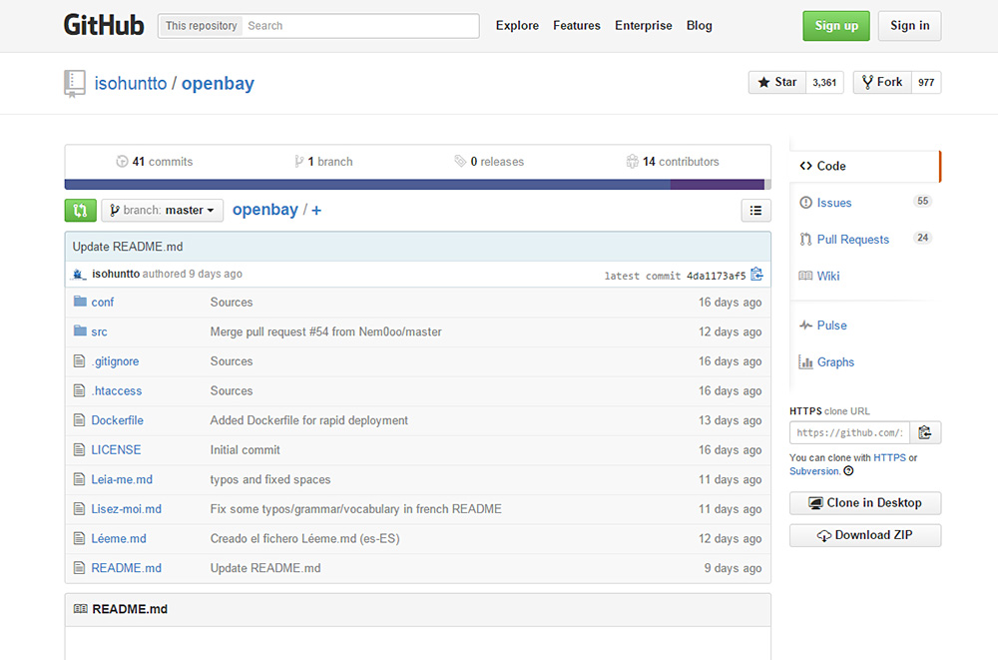Open the 14 contributors link
The height and width of the screenshot is (660, 998).
[673, 162]
